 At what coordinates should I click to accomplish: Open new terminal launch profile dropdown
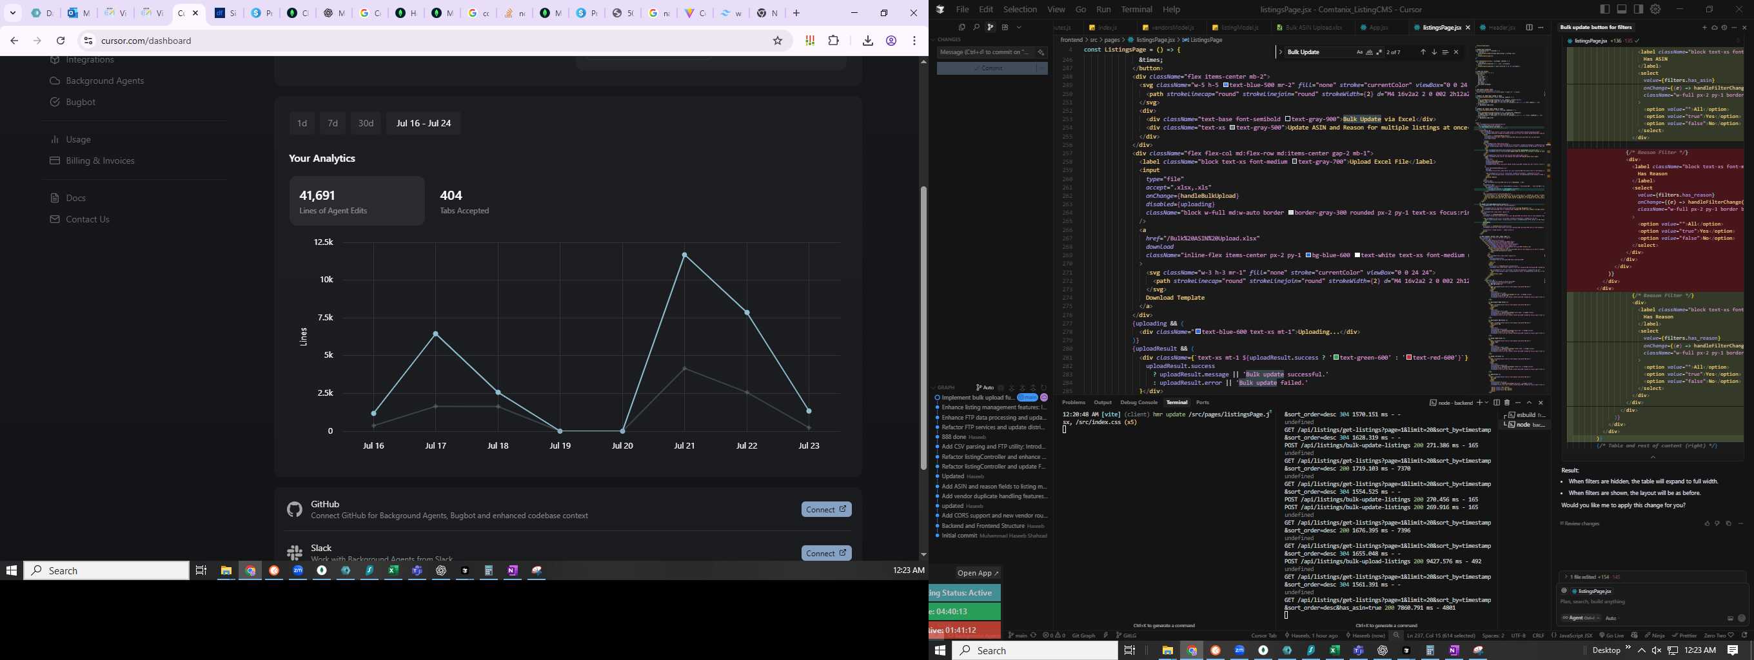[x=1486, y=403]
